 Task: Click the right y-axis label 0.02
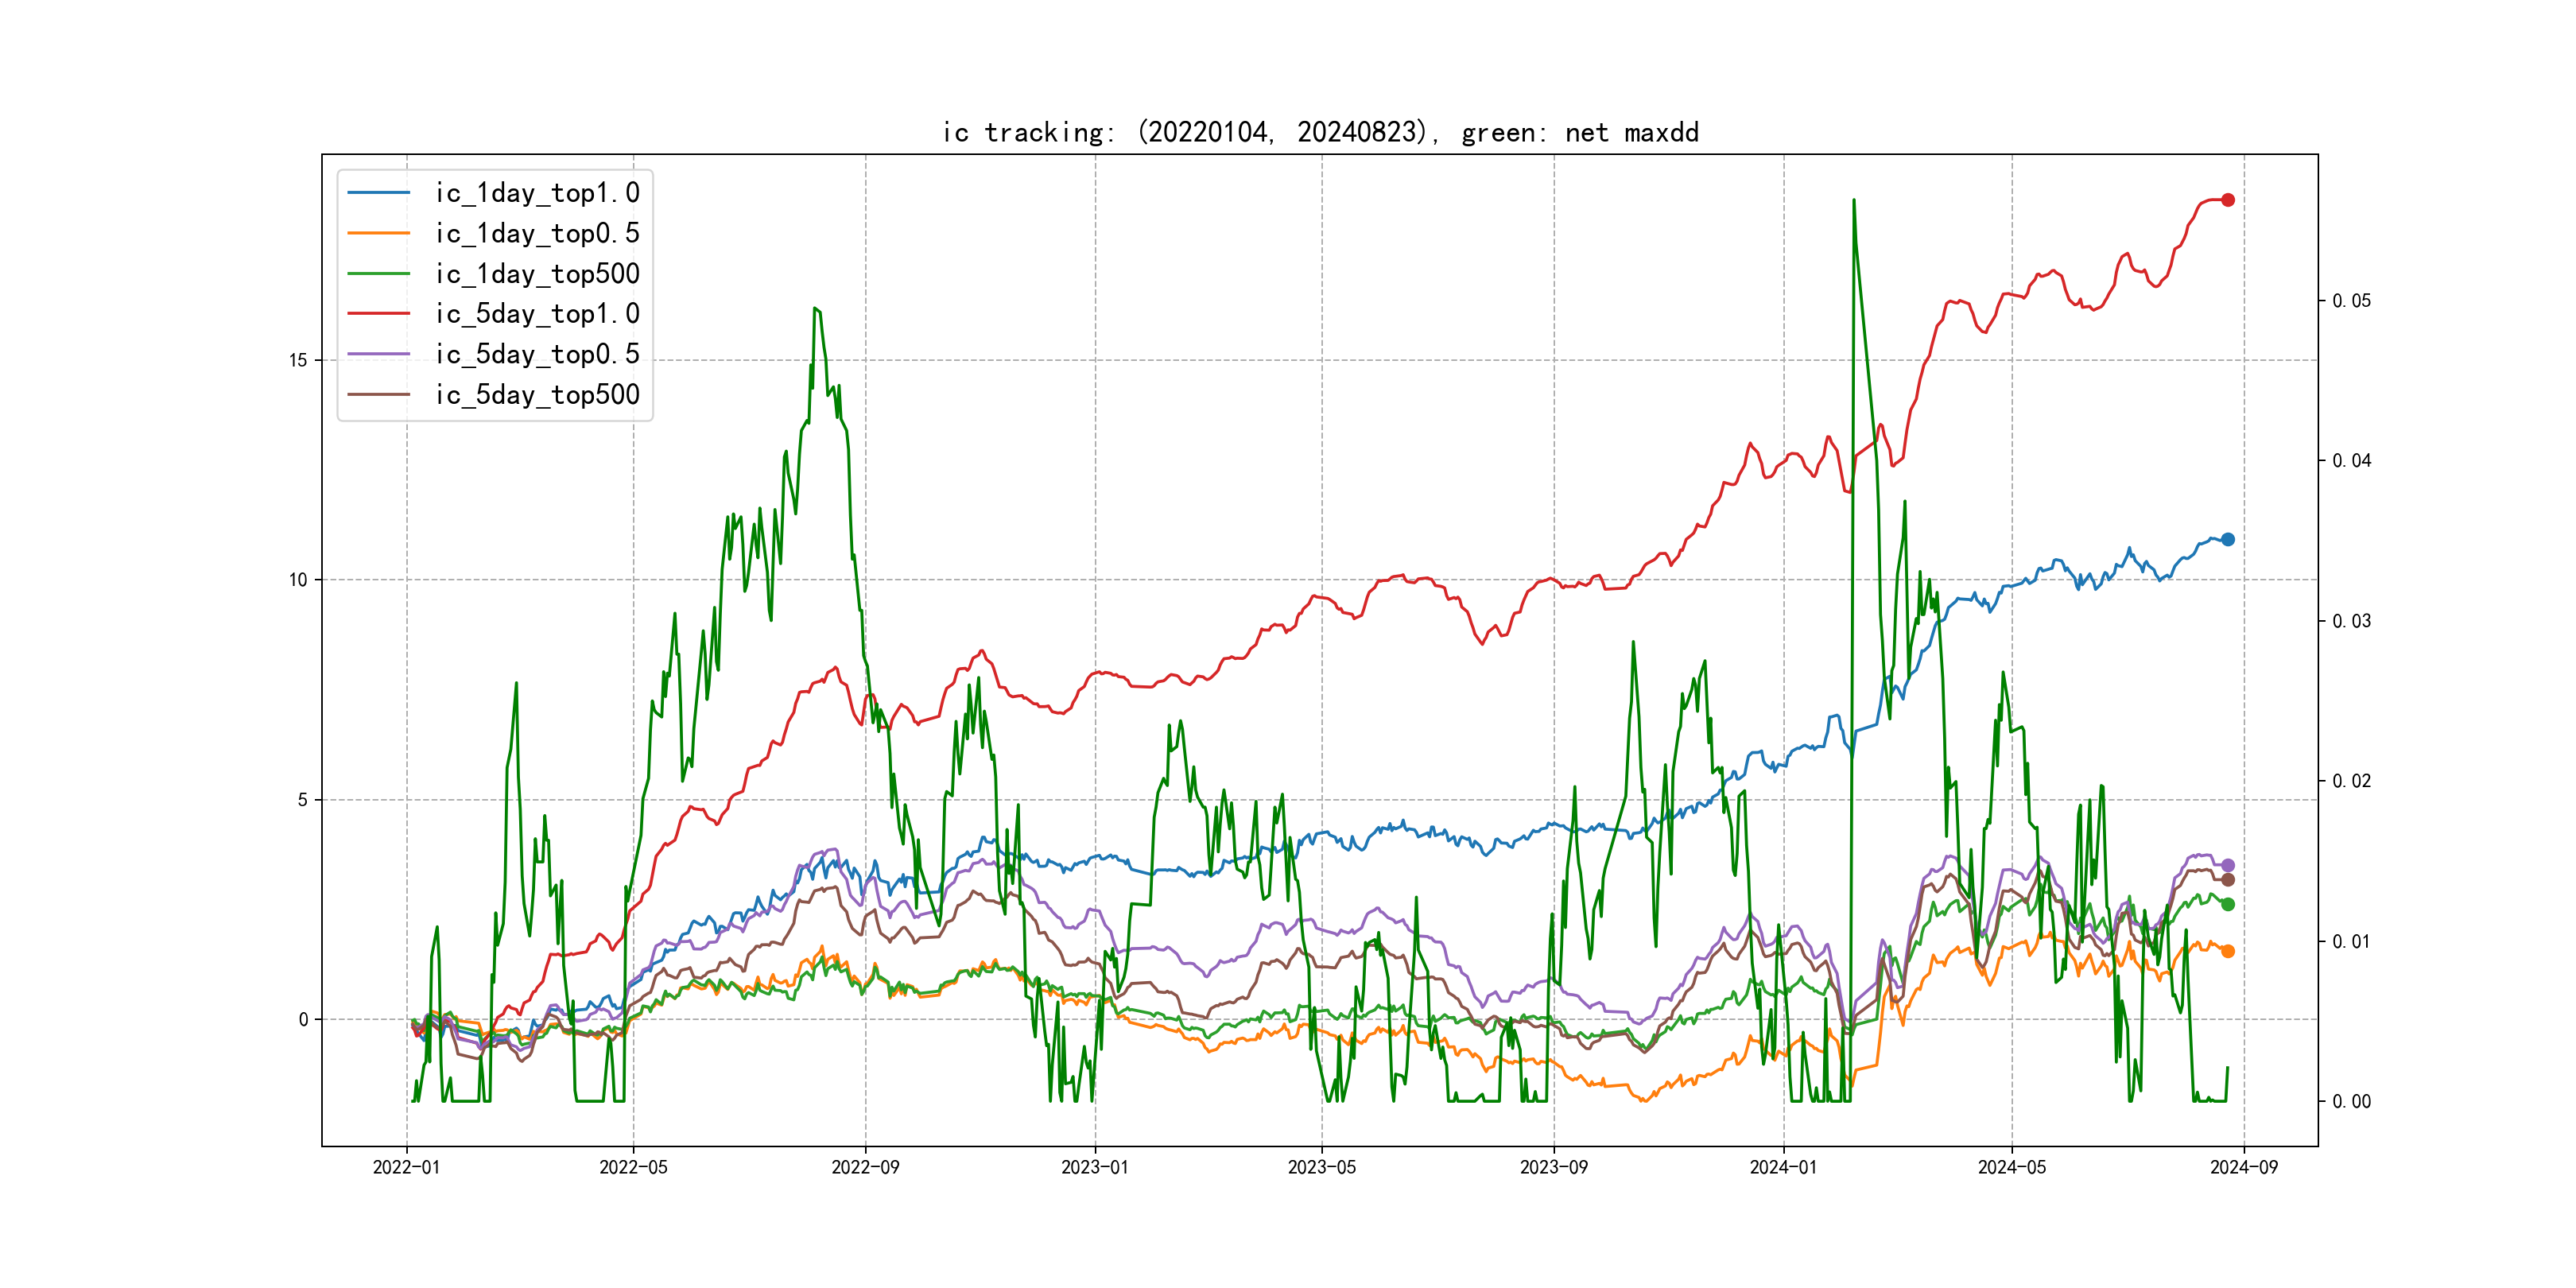coord(2351,781)
